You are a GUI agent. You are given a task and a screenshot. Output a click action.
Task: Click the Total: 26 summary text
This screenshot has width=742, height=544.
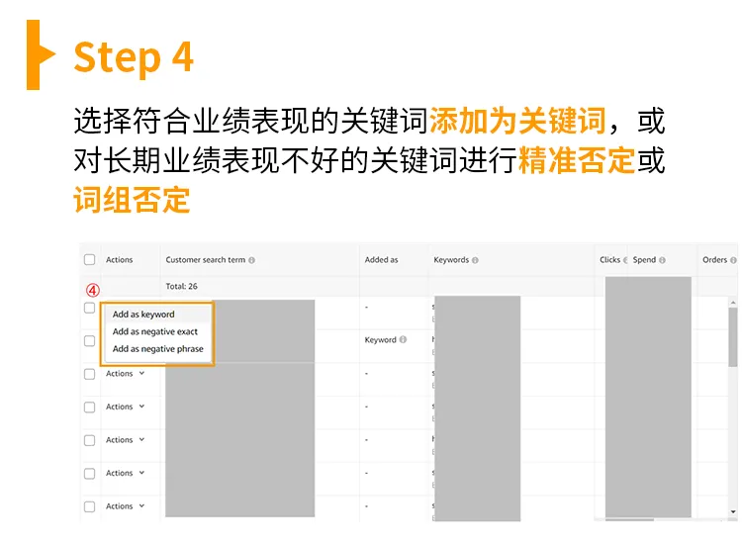tap(182, 286)
